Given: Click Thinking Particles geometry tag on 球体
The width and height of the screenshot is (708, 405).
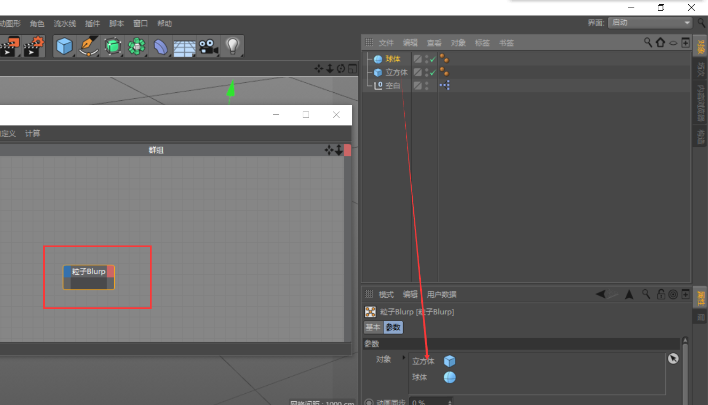Looking at the screenshot, I should click(444, 59).
